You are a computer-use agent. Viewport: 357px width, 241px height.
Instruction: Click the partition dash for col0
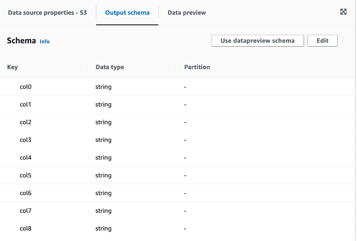[x=185, y=87]
